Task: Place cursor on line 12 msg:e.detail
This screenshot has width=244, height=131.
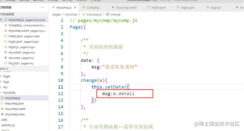Action: 118,94
